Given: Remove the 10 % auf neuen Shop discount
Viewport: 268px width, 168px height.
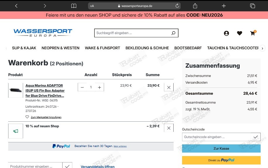Looking at the screenshot, I should point(169,128).
